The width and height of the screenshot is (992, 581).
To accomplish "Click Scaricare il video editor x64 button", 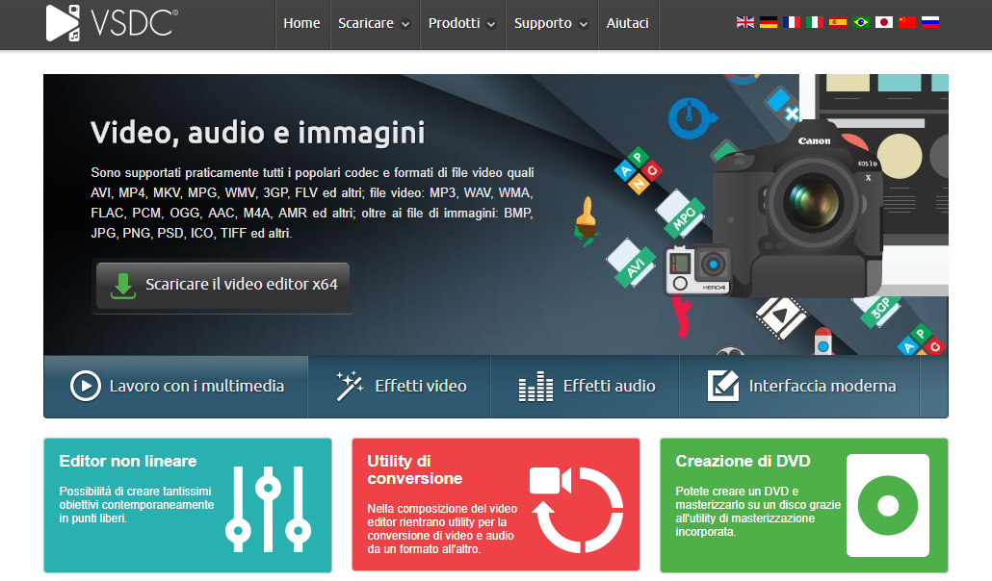I will pyautogui.click(x=222, y=285).
